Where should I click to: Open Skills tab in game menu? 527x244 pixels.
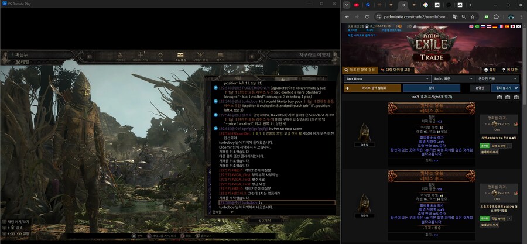pyautogui.click(x=160, y=56)
